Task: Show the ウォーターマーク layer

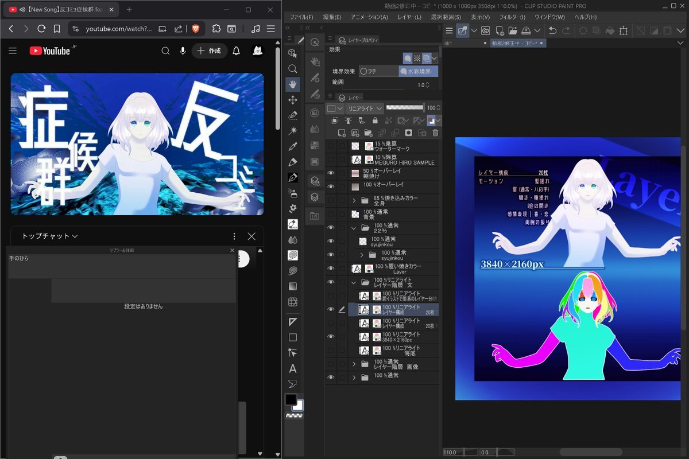Action: 331,146
